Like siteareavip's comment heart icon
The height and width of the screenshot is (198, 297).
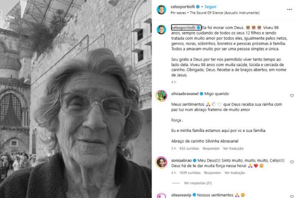click(292, 196)
